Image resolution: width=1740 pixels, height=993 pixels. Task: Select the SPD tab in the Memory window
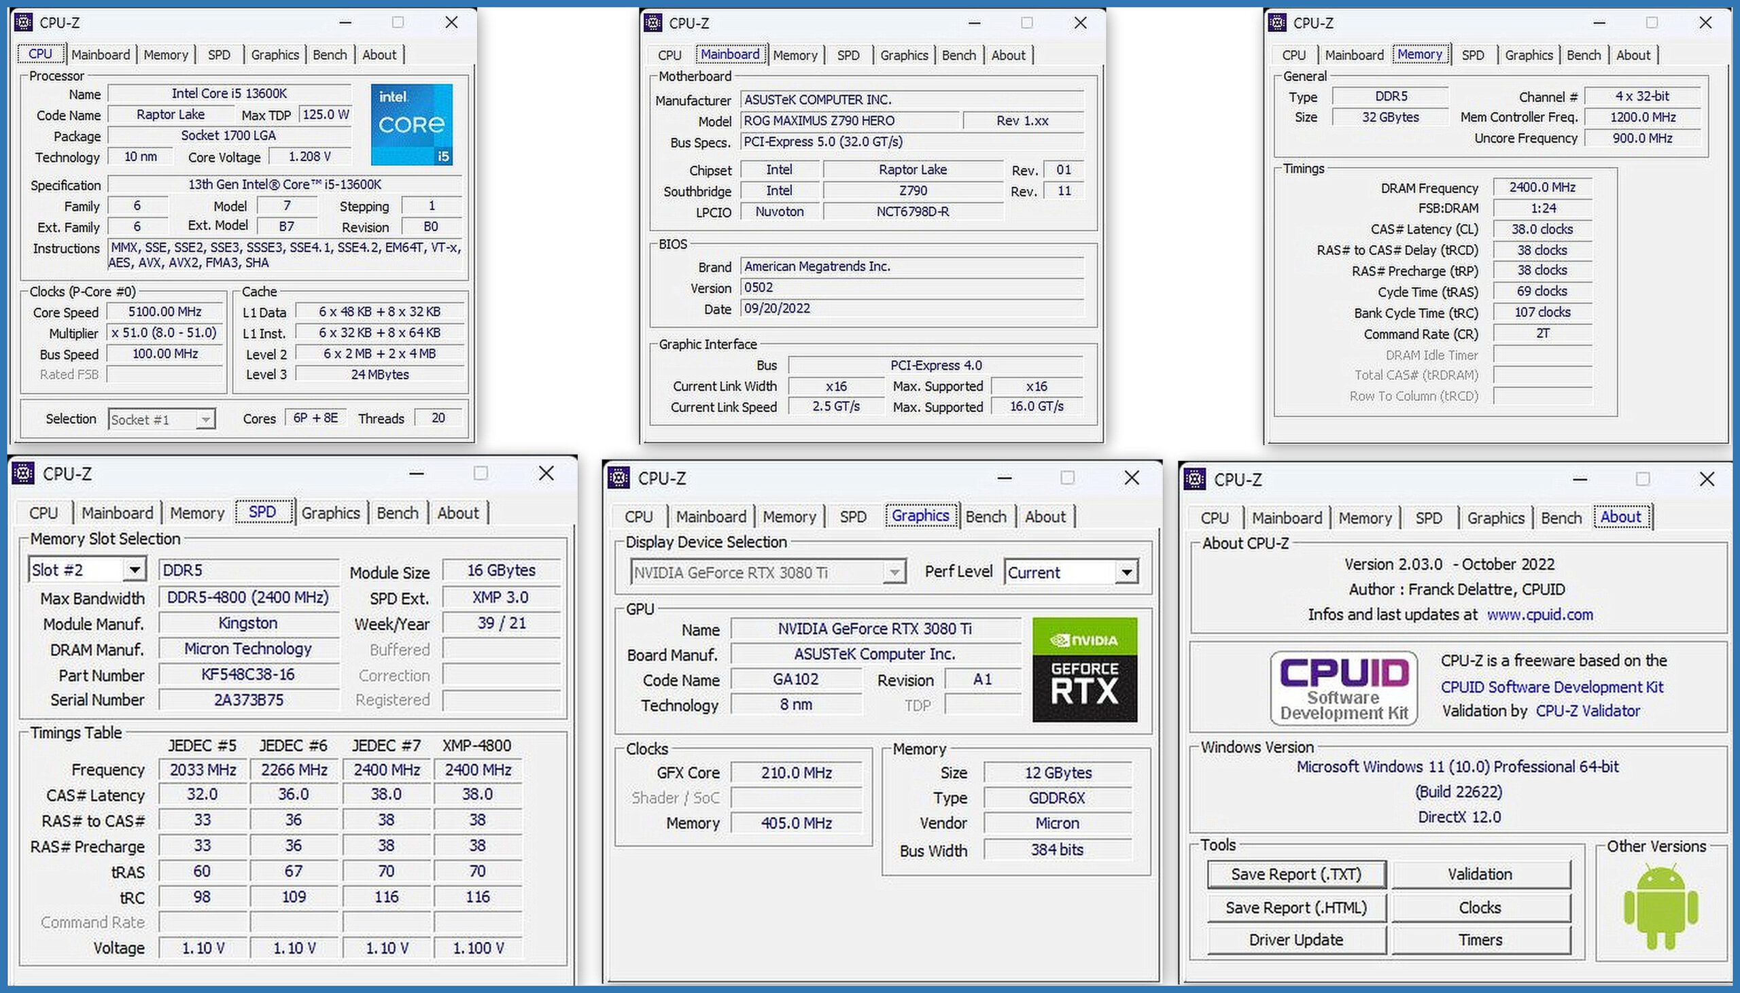(x=1473, y=55)
